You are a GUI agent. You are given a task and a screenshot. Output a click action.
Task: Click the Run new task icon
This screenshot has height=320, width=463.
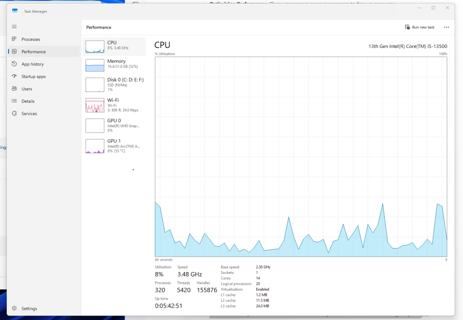click(407, 27)
